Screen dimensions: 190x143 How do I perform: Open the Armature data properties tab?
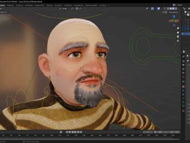point(183,98)
